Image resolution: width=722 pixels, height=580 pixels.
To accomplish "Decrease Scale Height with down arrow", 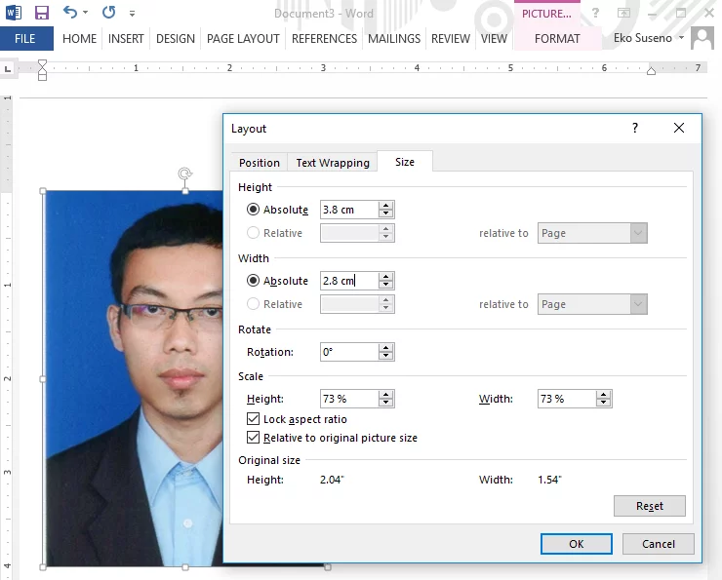I will (385, 403).
